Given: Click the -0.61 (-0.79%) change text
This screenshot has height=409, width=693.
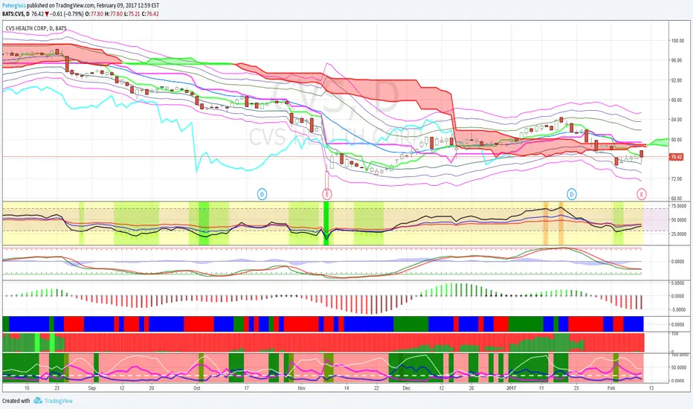Looking at the screenshot, I should (x=66, y=13).
